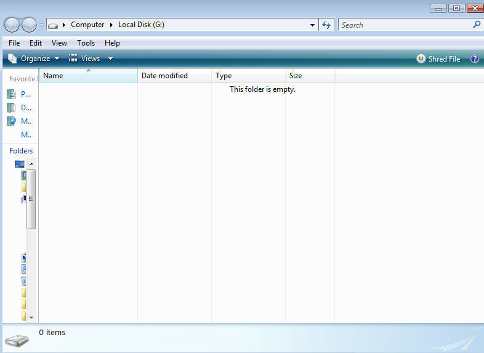Screen dimensions: 484x353
Task: Sort by the Name column header
Action: click(89, 76)
